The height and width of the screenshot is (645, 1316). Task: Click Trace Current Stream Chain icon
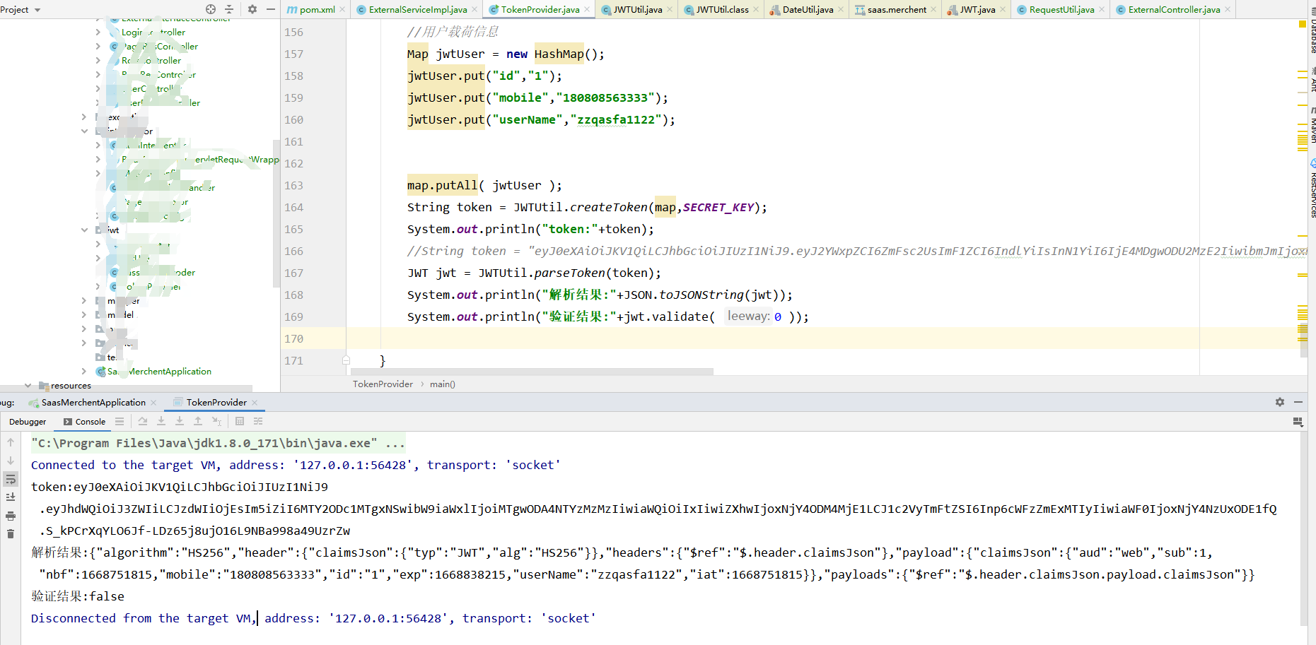(258, 421)
